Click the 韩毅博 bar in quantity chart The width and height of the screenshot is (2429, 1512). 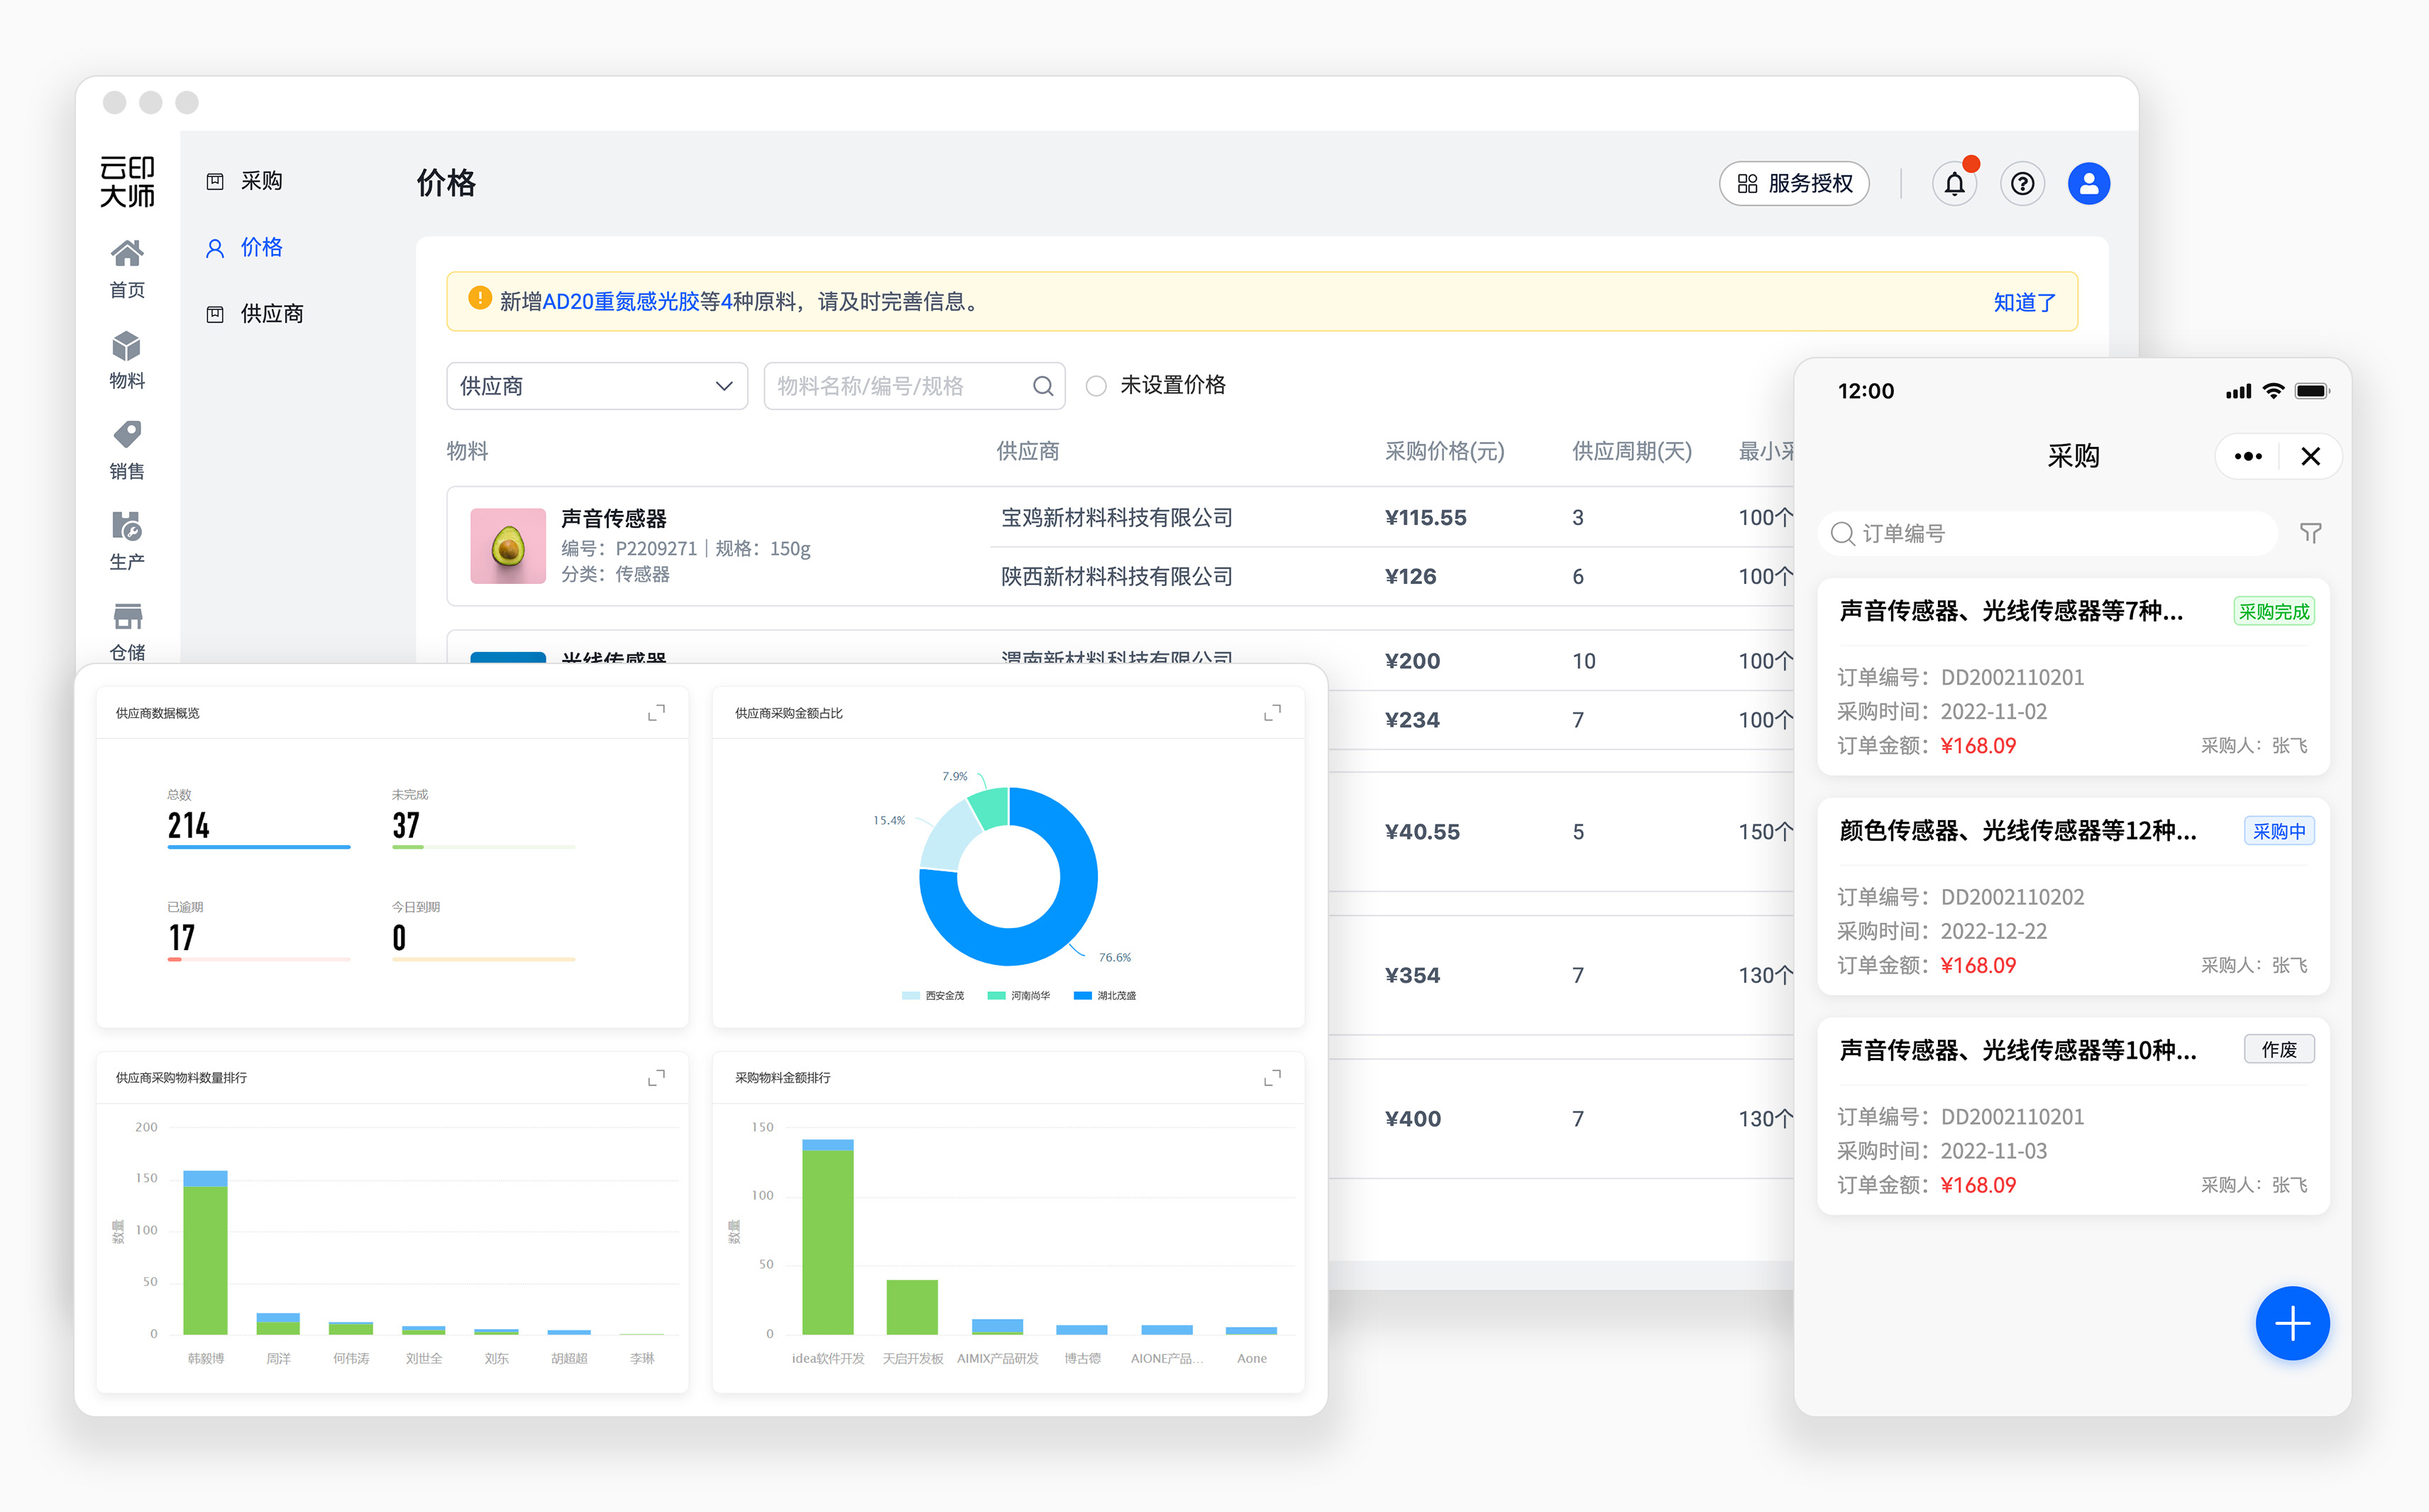[205, 1253]
